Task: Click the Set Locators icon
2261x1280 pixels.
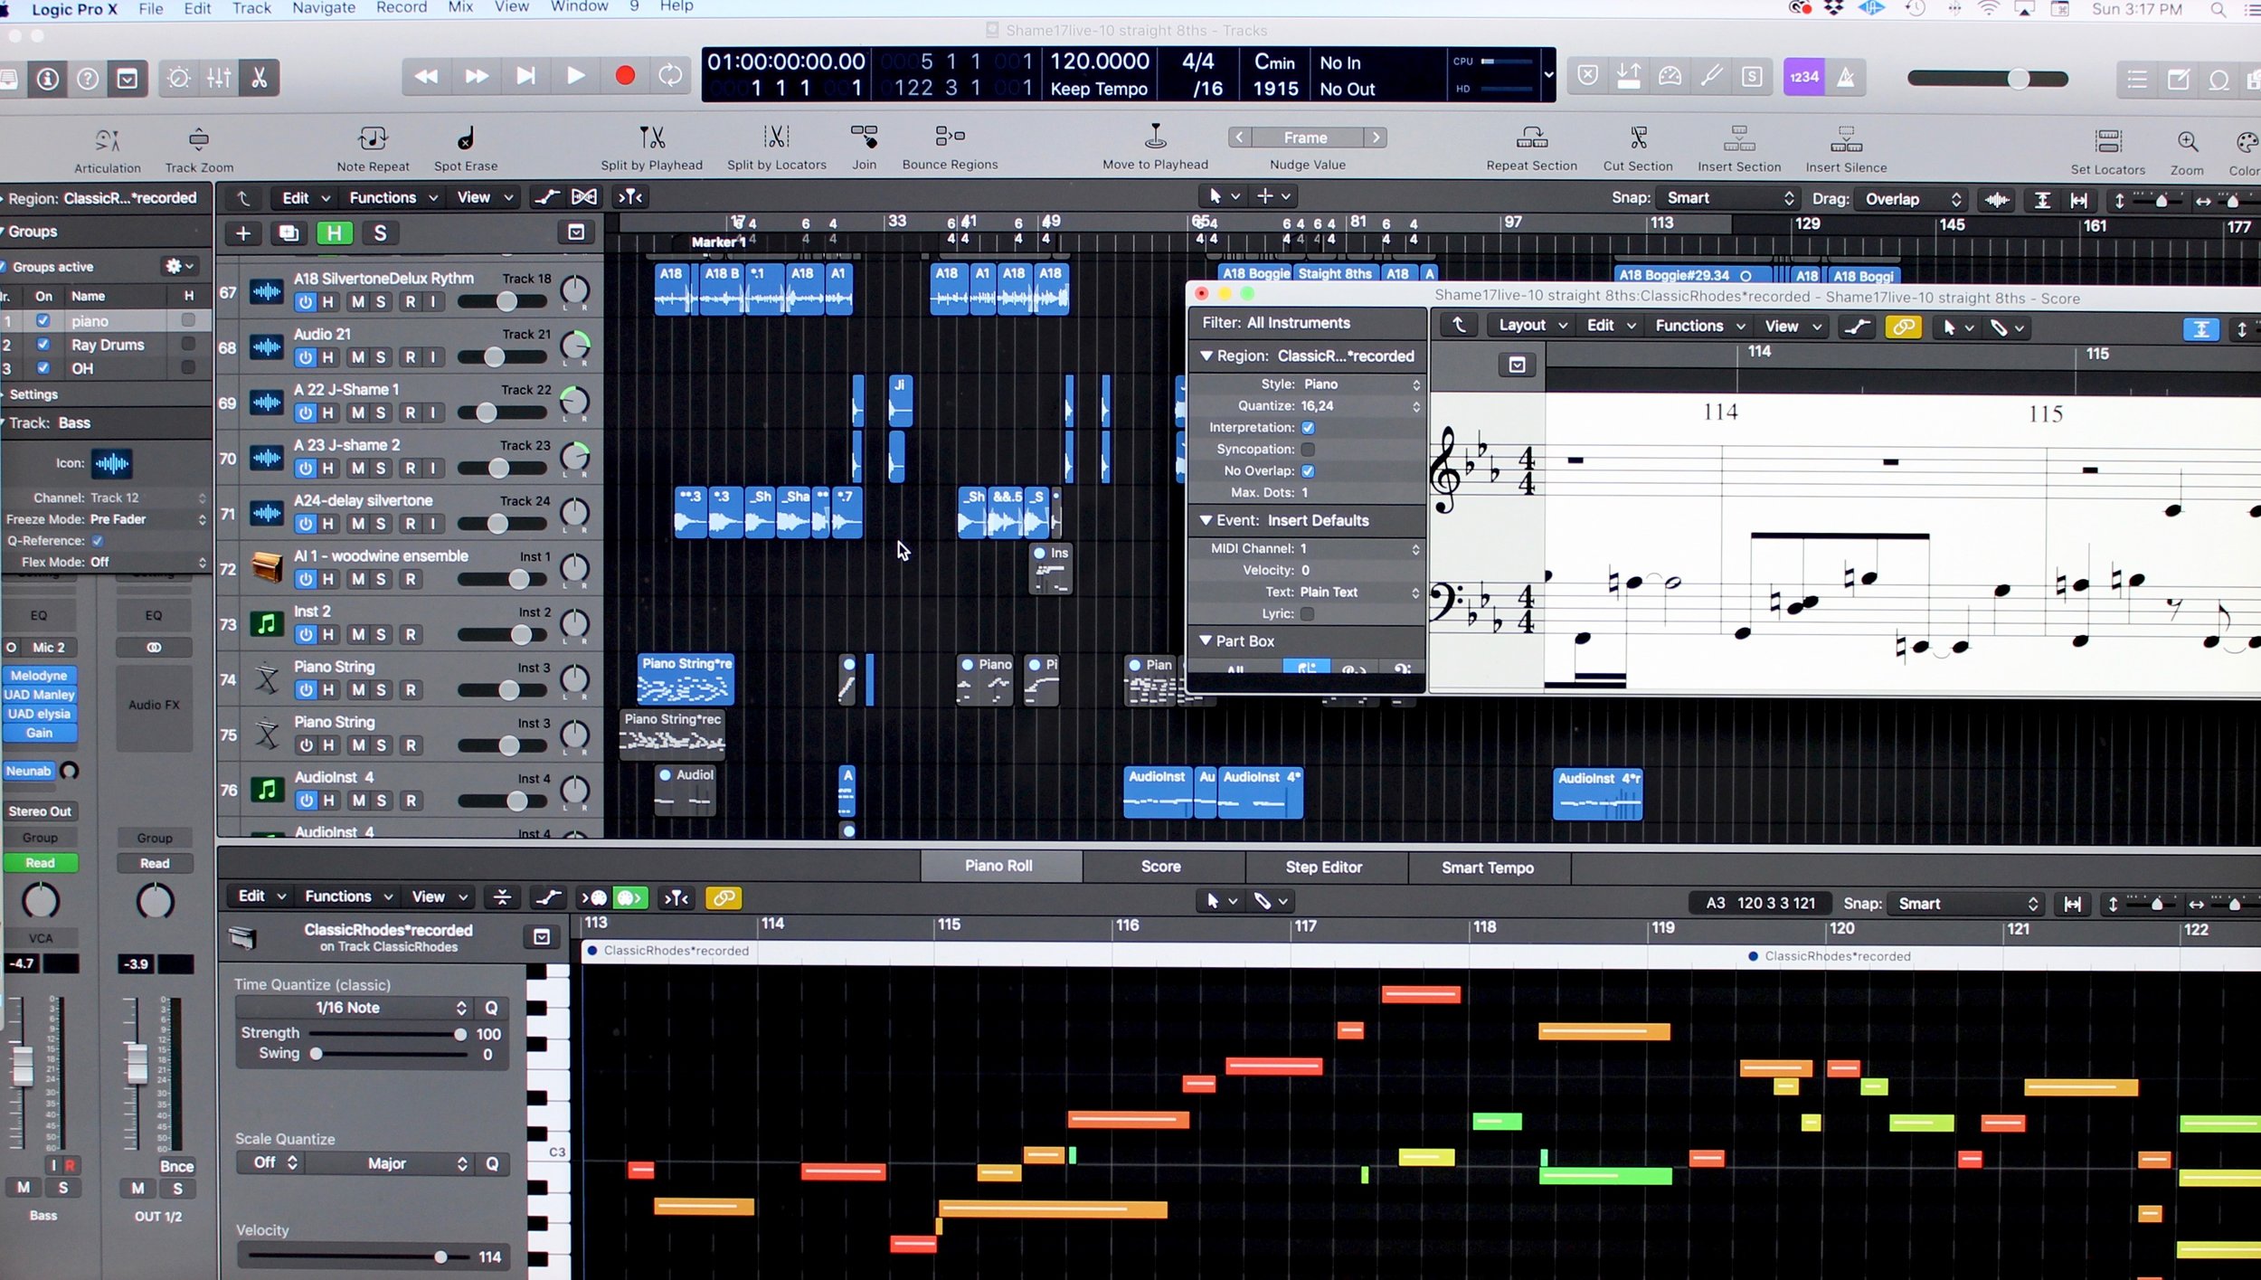Action: tap(2107, 141)
